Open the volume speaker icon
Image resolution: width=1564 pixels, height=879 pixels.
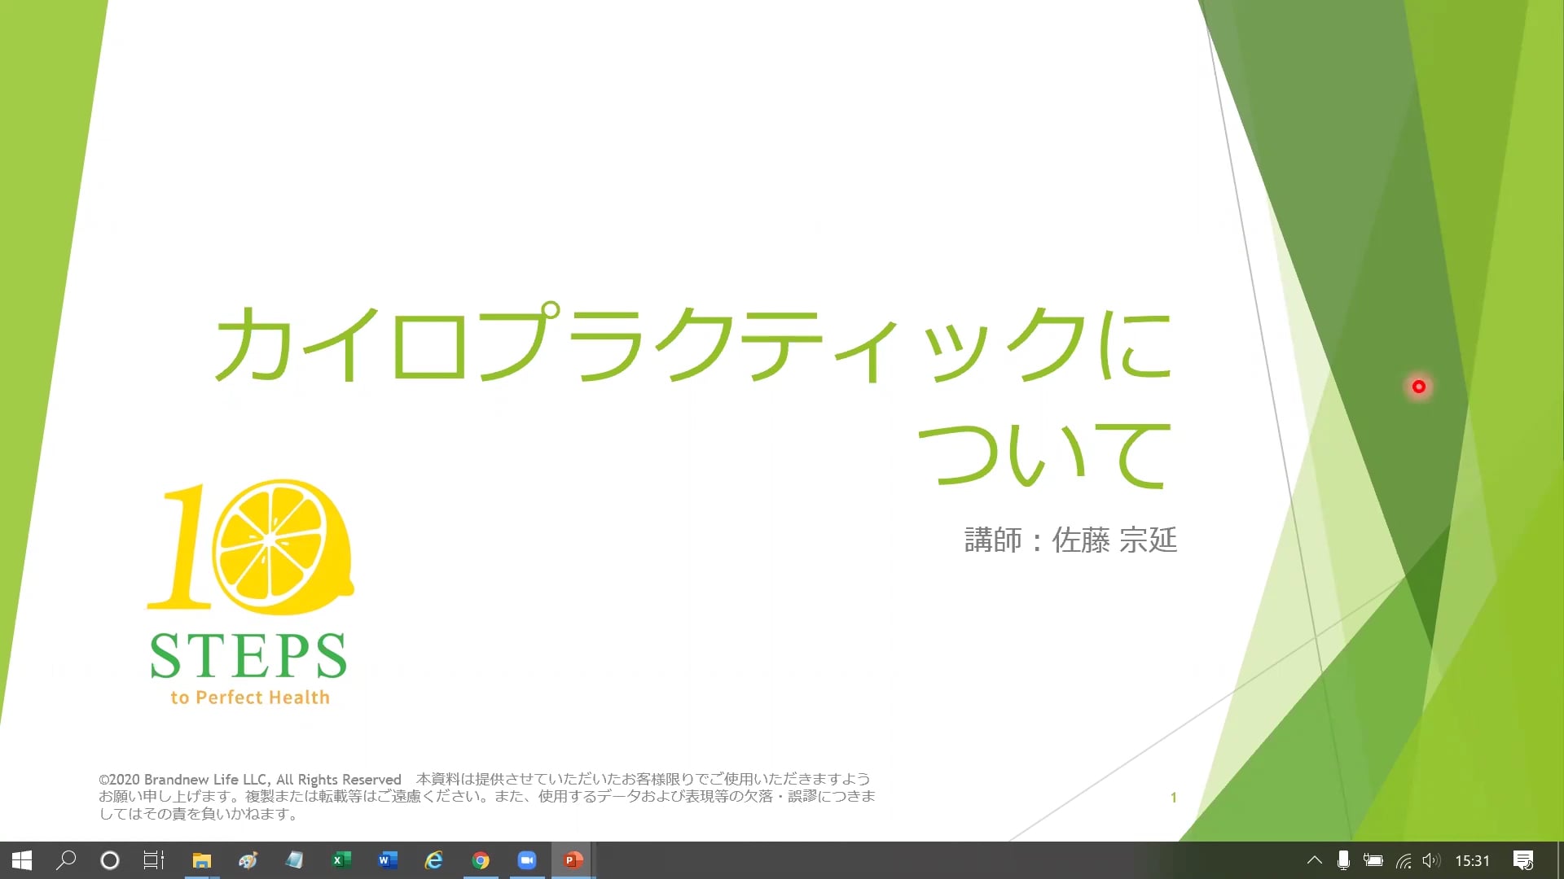click(1431, 860)
